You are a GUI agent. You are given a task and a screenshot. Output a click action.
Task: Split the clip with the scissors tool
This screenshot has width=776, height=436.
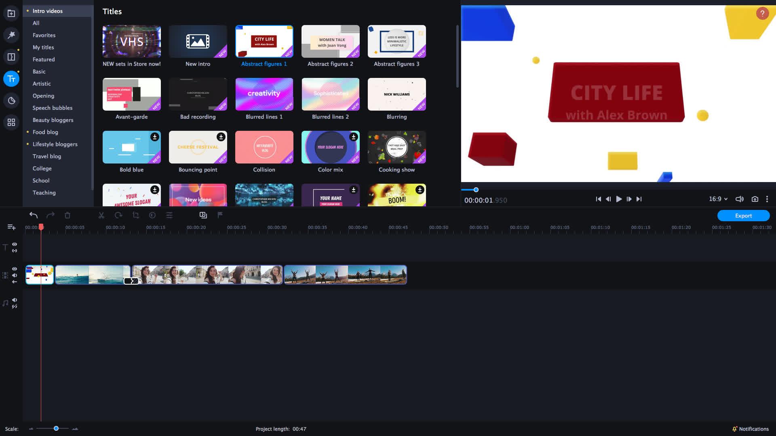(101, 215)
